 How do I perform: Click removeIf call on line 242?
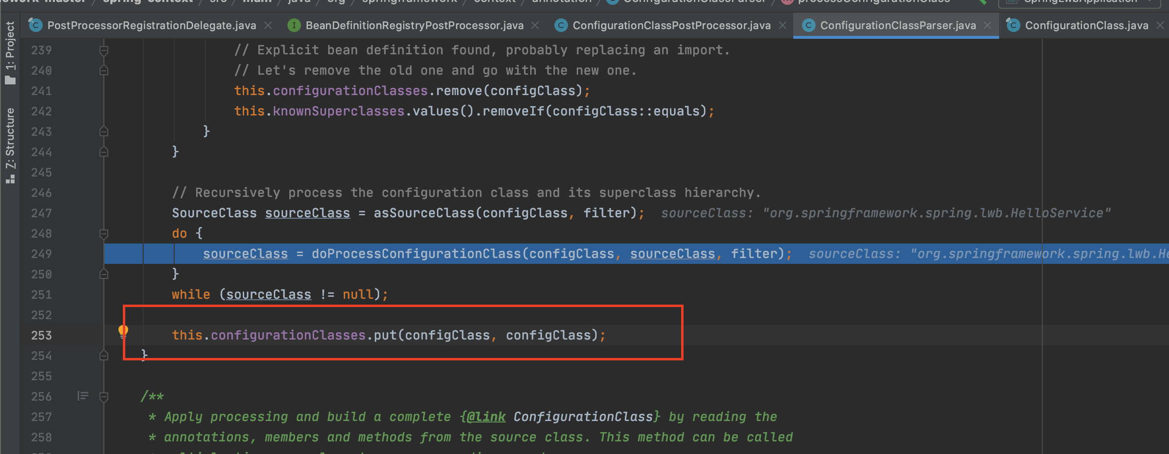tap(513, 111)
